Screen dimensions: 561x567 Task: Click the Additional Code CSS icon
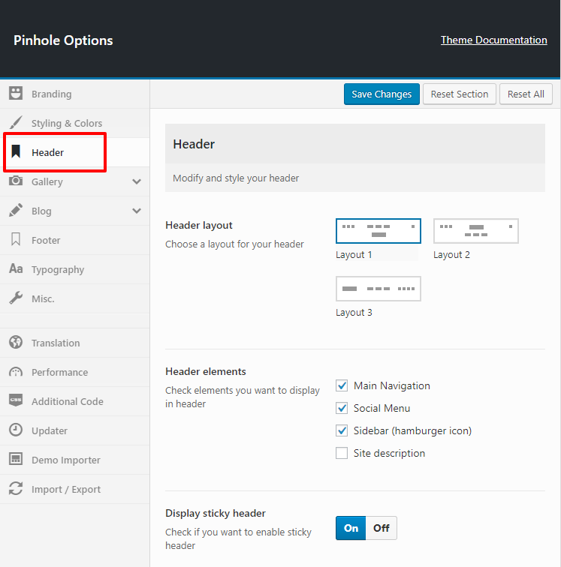pyautogui.click(x=16, y=400)
